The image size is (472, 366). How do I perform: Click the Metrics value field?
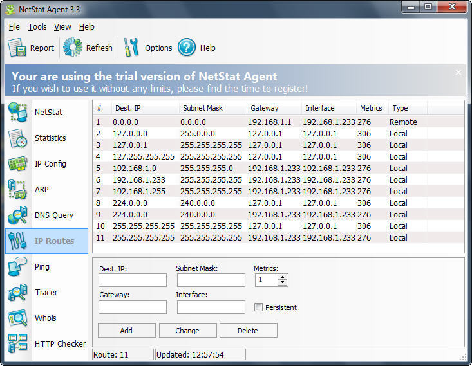[267, 280]
